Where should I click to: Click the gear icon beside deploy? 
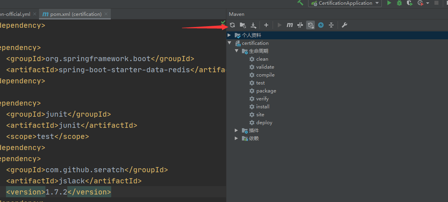(x=252, y=123)
